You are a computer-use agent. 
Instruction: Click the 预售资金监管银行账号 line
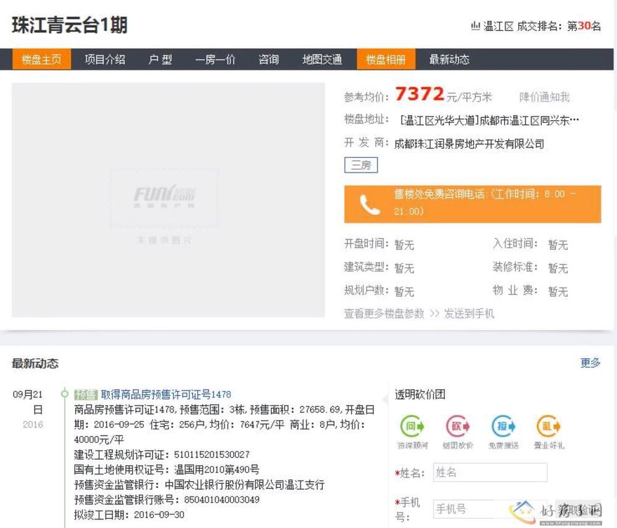click(x=167, y=500)
